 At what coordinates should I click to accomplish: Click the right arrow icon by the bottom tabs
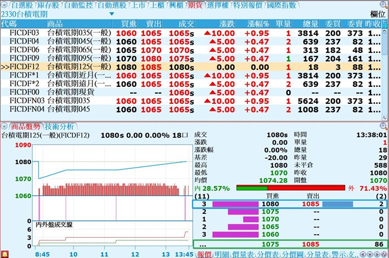[x=377, y=254]
